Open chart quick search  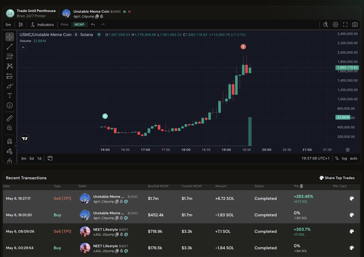point(325,25)
